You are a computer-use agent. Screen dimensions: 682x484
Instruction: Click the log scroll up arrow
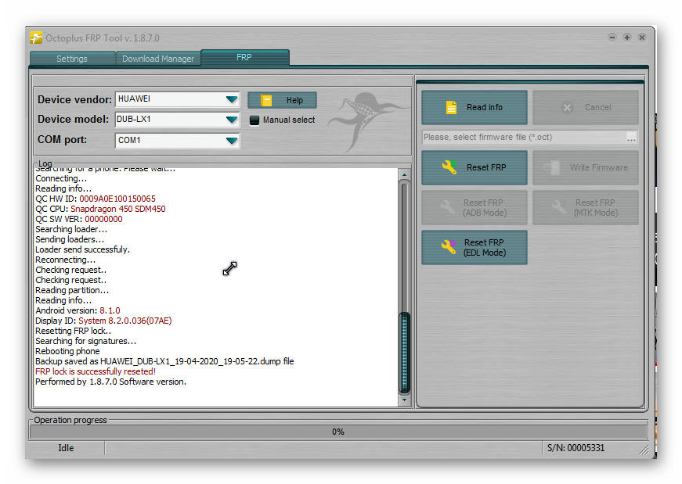coord(405,174)
